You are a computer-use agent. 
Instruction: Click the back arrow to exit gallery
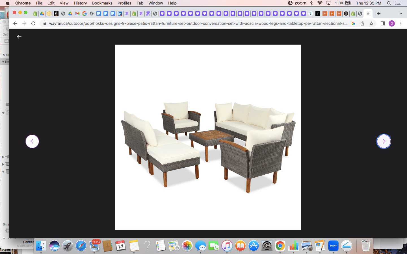(x=19, y=37)
